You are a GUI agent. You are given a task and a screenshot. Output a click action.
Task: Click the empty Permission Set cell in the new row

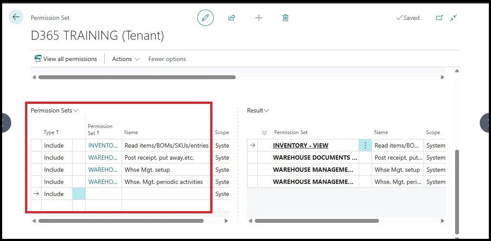pos(103,194)
